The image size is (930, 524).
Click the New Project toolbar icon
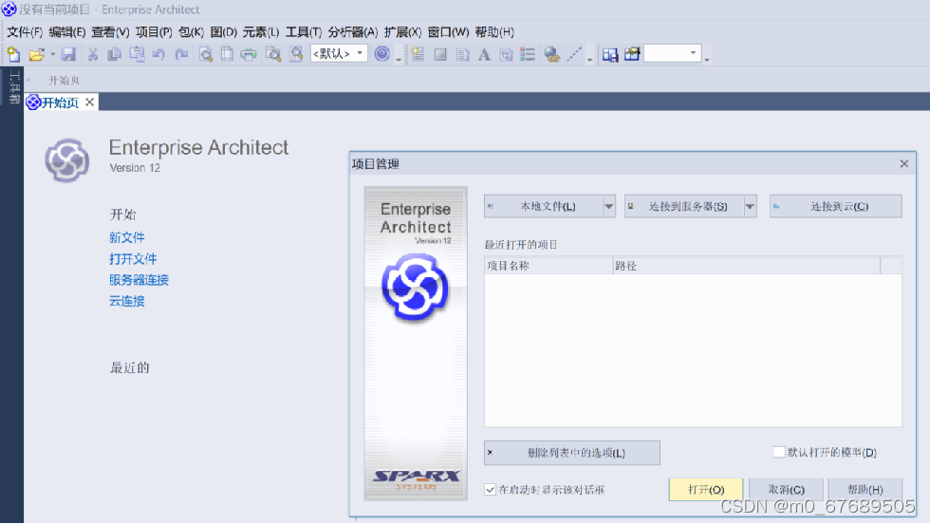13,55
